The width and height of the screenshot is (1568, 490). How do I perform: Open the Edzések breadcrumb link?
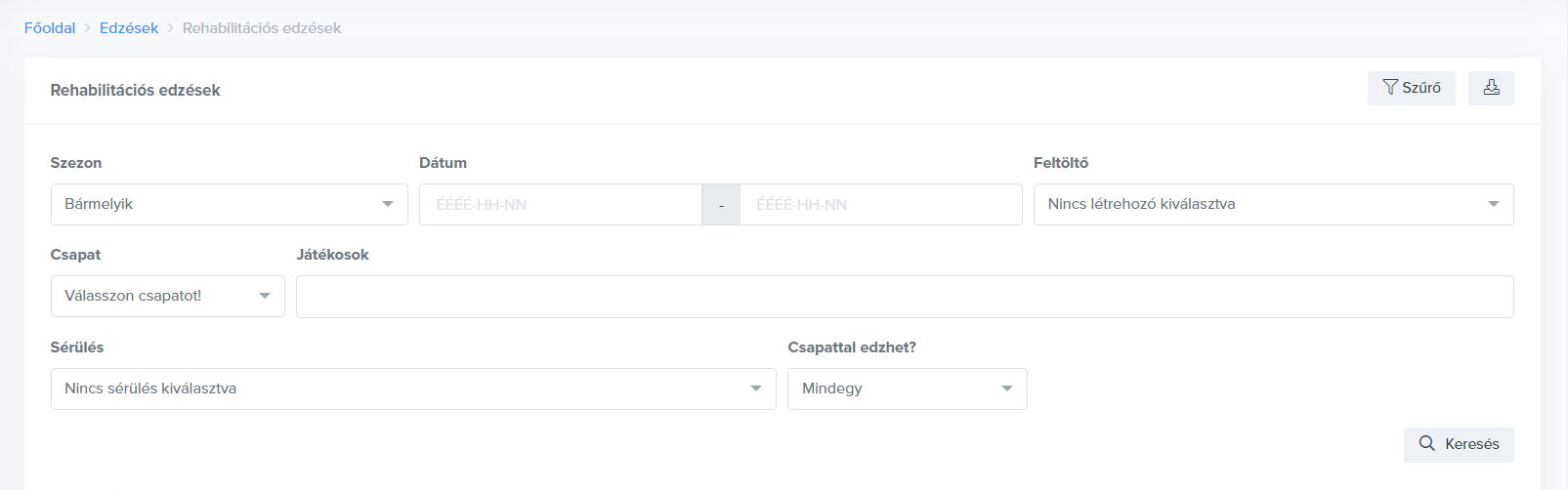129,28
